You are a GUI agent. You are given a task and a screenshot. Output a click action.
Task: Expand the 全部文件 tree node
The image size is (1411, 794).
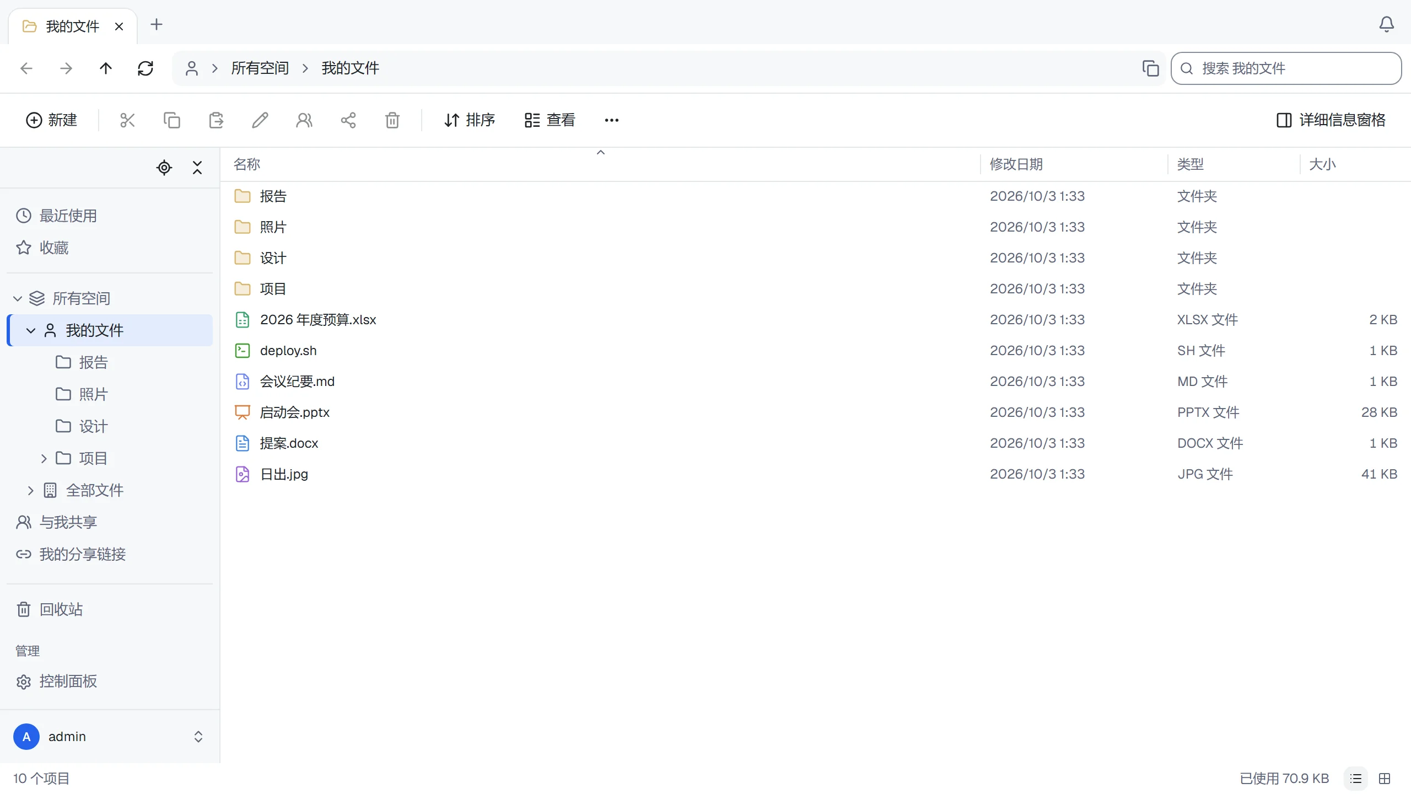point(31,490)
